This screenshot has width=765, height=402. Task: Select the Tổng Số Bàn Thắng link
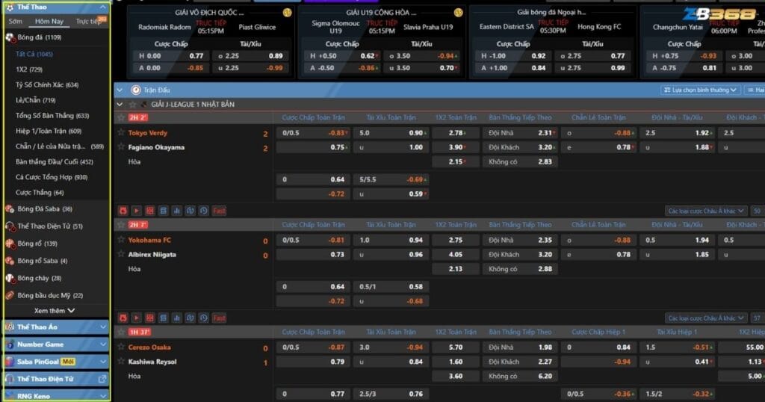click(x=52, y=116)
